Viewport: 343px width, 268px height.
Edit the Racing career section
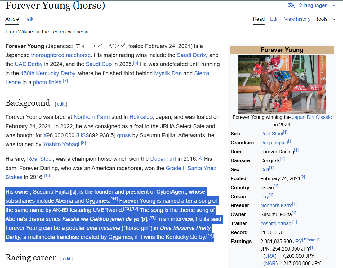click(x=66, y=259)
